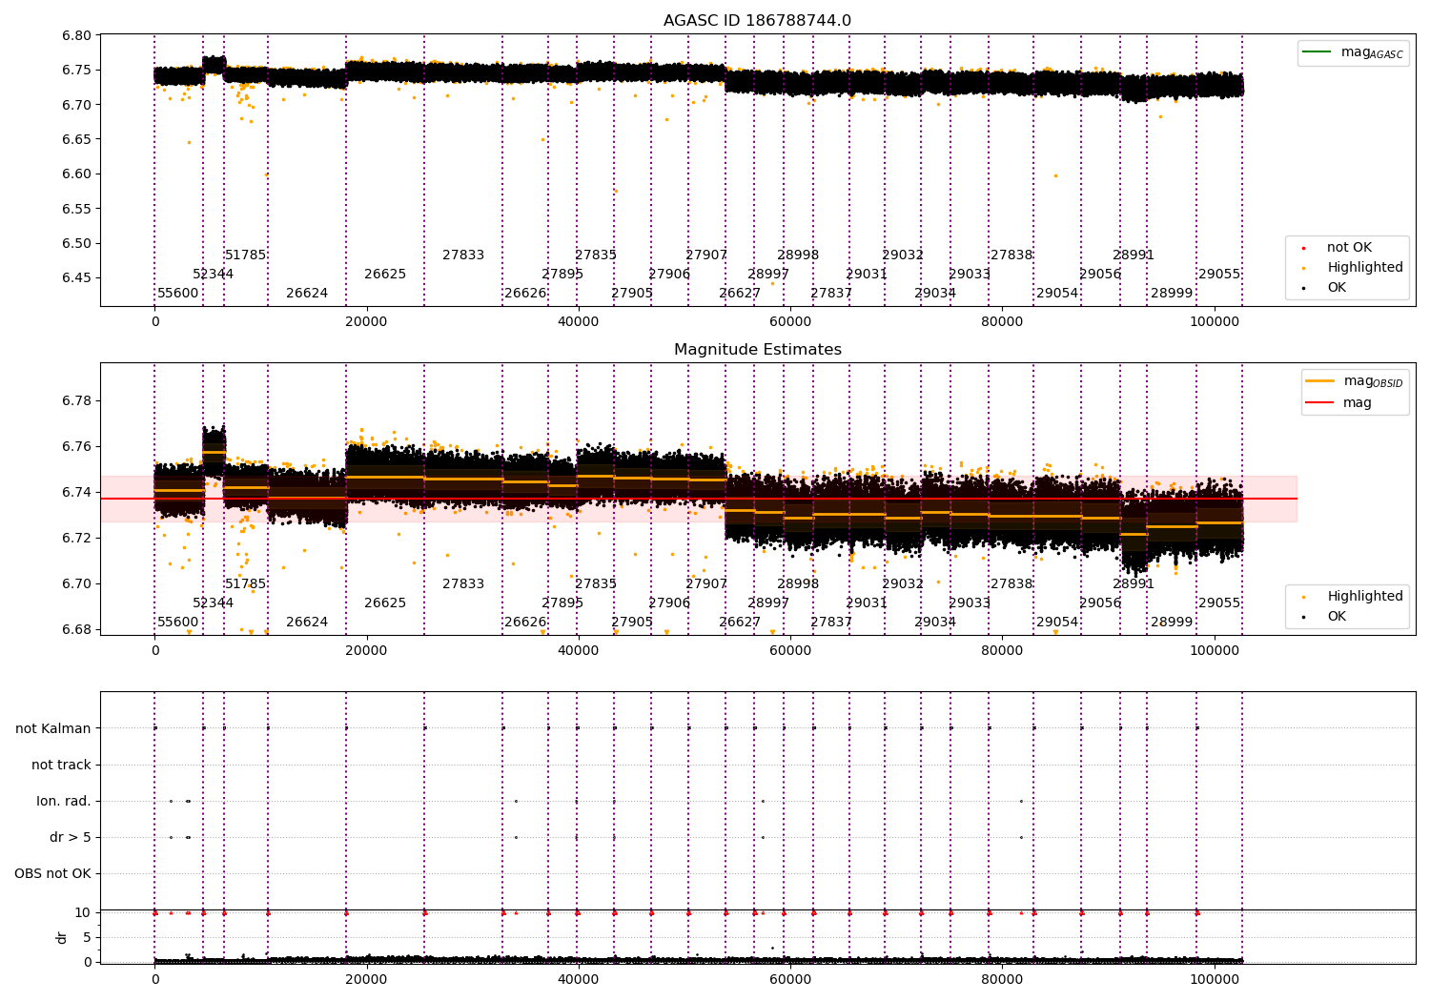The height and width of the screenshot is (1001, 1430).
Task: Click the rotated 'dr' axis label
Action: click(x=62, y=937)
